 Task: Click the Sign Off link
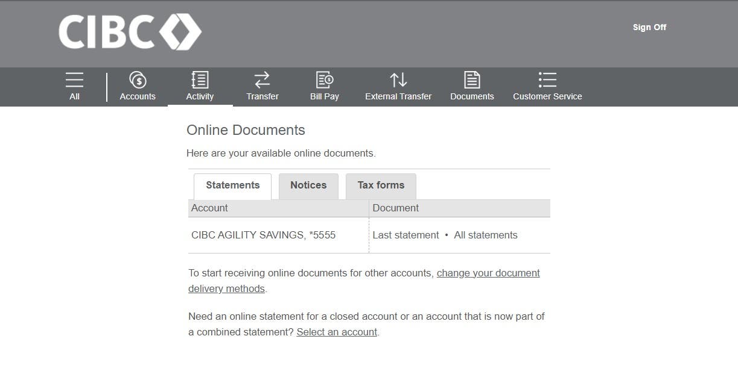[649, 27]
